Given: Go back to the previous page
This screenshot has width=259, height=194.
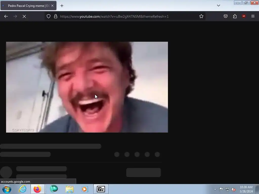Looking at the screenshot, I should coord(6,16).
